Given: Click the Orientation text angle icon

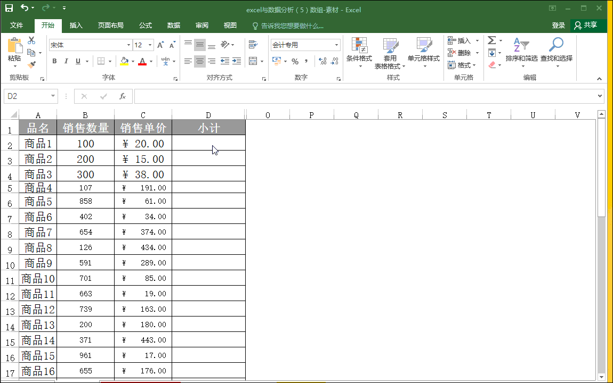Looking at the screenshot, I should [225, 45].
